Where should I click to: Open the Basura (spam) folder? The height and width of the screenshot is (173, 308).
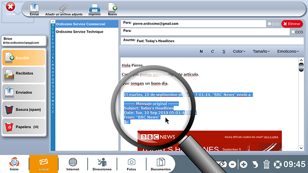click(x=24, y=109)
